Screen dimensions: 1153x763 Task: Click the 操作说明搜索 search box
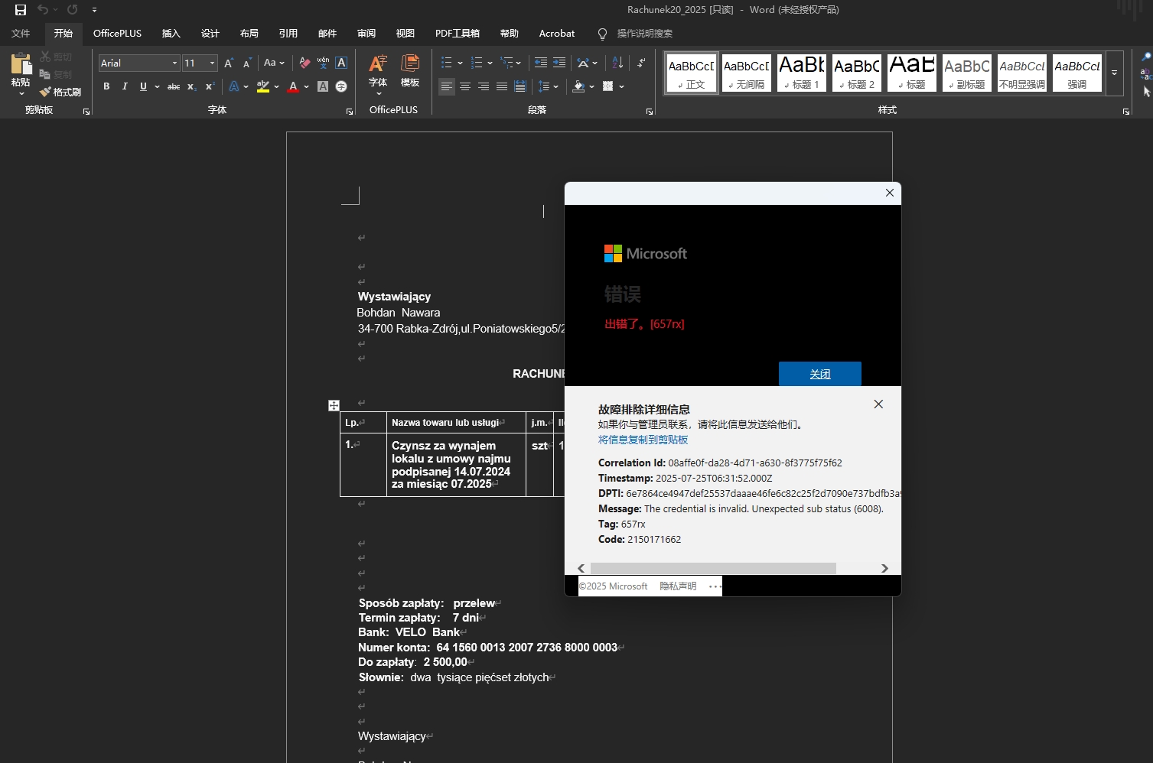(x=645, y=34)
